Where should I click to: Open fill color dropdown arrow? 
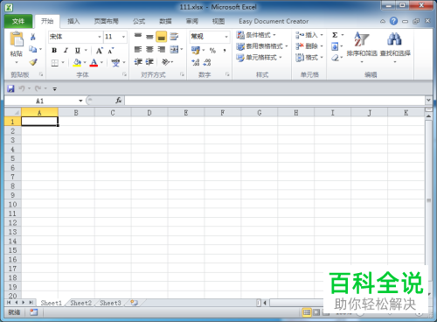[85, 62]
